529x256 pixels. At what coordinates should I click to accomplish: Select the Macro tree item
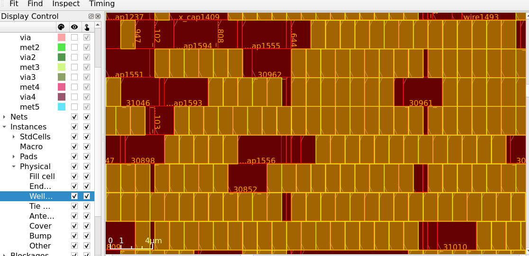click(31, 146)
